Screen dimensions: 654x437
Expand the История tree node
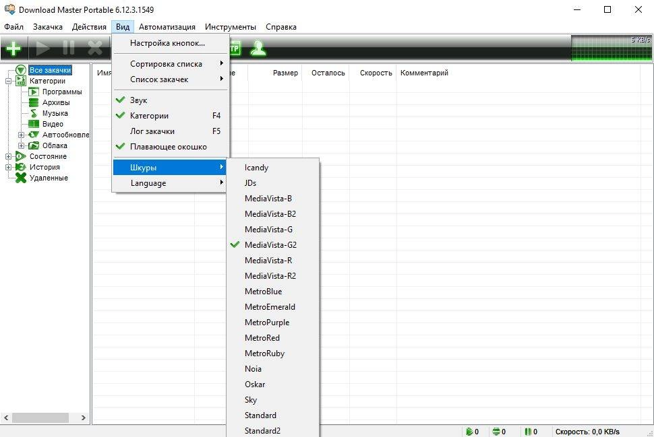8,167
